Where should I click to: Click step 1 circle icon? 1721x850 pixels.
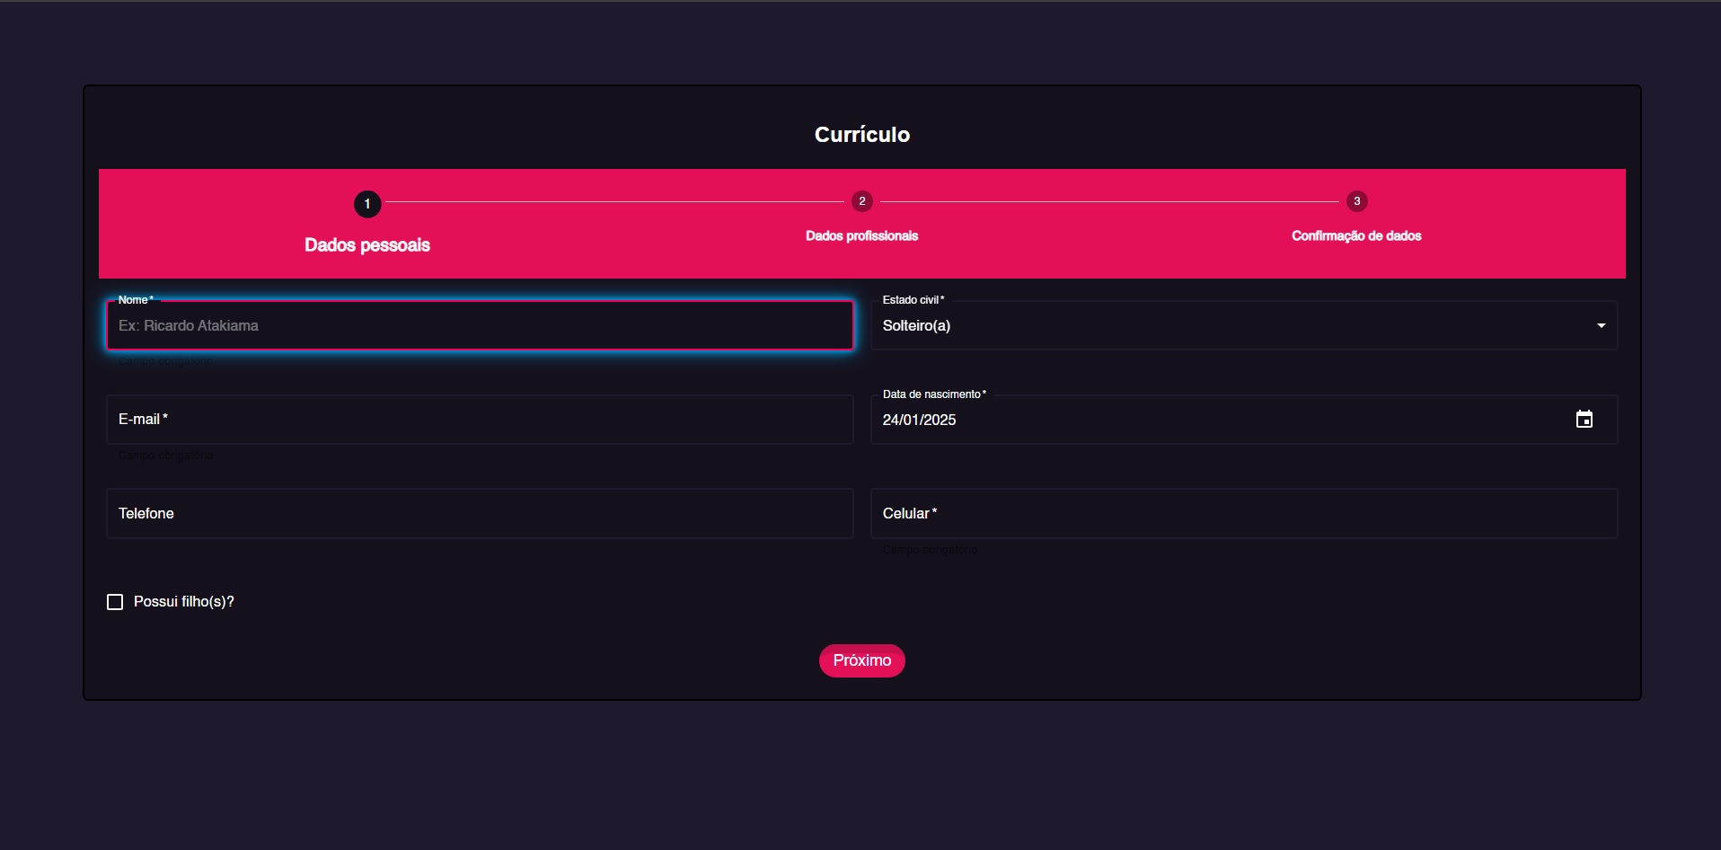[x=367, y=204]
